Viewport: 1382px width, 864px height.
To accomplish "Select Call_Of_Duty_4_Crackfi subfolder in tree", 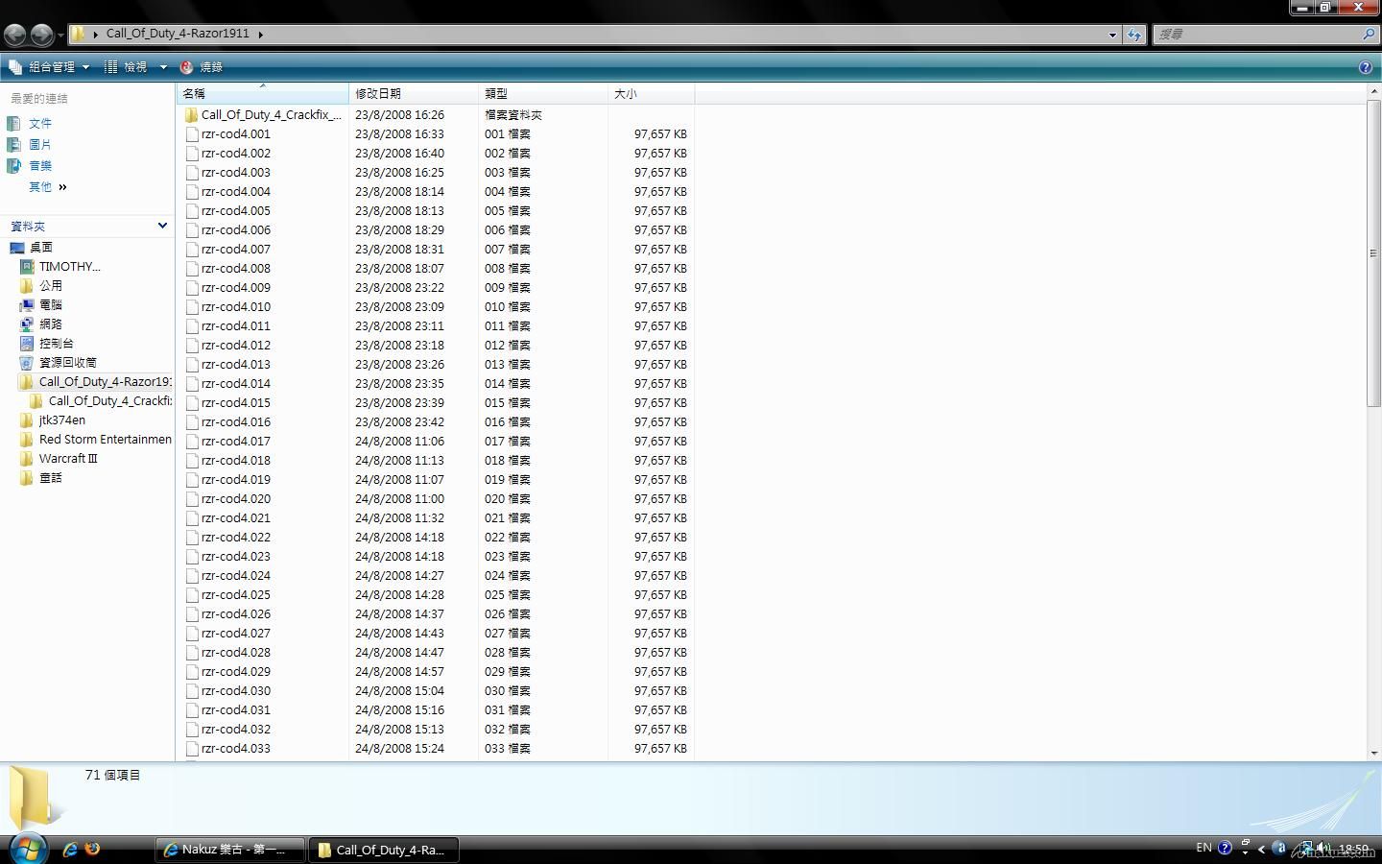I will 109,401.
